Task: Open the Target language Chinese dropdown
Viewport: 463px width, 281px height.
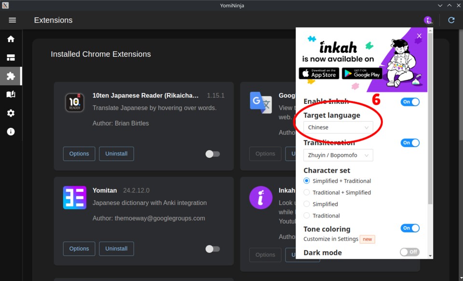Action: (x=338, y=128)
